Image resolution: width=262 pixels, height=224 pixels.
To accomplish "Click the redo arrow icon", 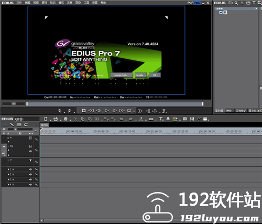I will tap(130, 119).
